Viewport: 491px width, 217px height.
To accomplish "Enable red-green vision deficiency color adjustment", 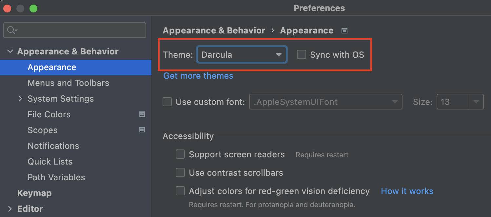I will tap(180, 191).
